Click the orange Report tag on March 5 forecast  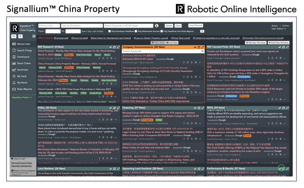[x=69, y=55]
